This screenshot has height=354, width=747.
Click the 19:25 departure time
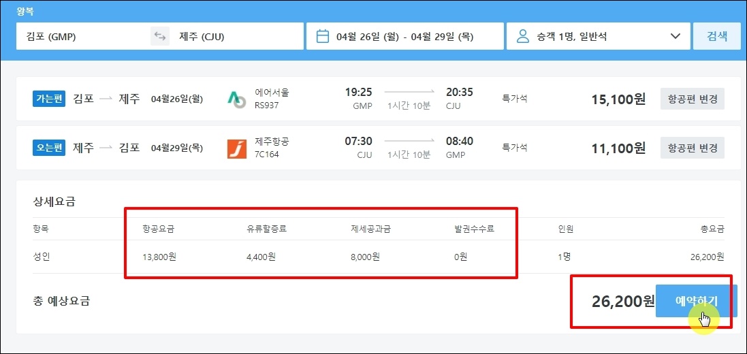click(359, 93)
